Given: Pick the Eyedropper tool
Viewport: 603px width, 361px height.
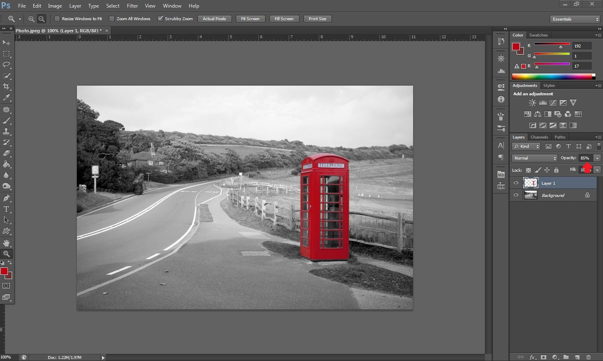Looking at the screenshot, I should point(6,97).
